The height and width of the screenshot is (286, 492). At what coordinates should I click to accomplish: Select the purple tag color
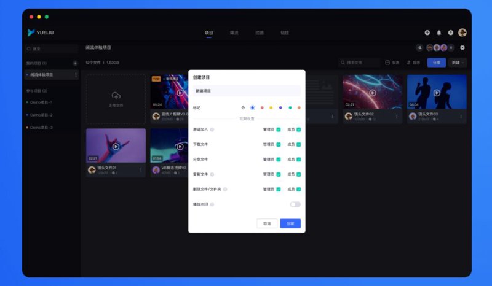pyautogui.click(x=280, y=108)
